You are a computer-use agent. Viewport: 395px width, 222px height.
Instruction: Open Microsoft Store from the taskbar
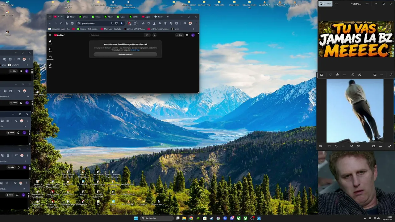tap(205, 218)
